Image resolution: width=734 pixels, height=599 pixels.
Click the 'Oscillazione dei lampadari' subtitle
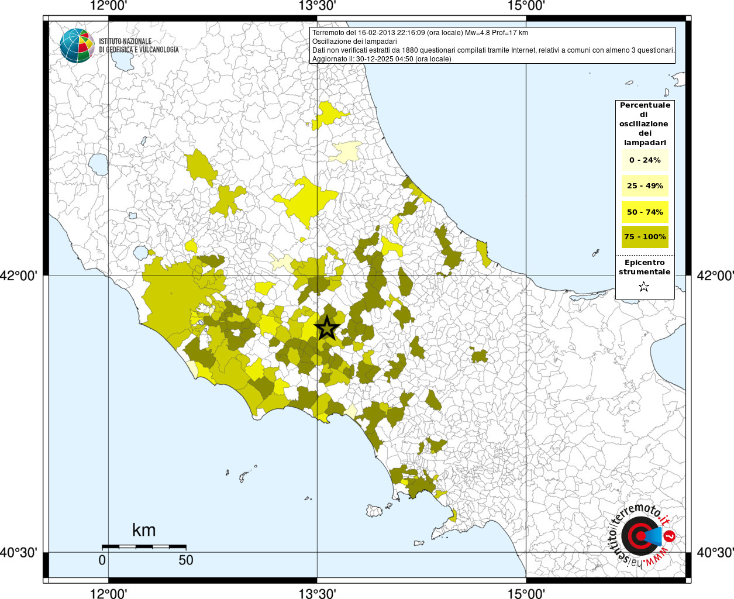pos(354,42)
